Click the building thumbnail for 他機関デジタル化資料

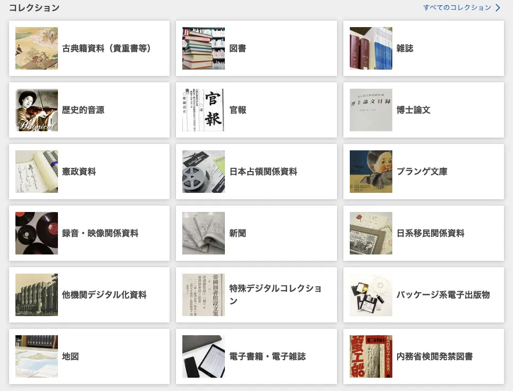pyautogui.click(x=37, y=295)
